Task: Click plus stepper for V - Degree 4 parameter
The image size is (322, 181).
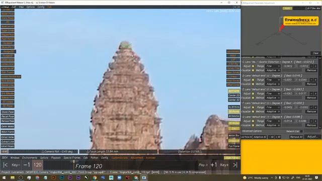Action: [315, 121]
